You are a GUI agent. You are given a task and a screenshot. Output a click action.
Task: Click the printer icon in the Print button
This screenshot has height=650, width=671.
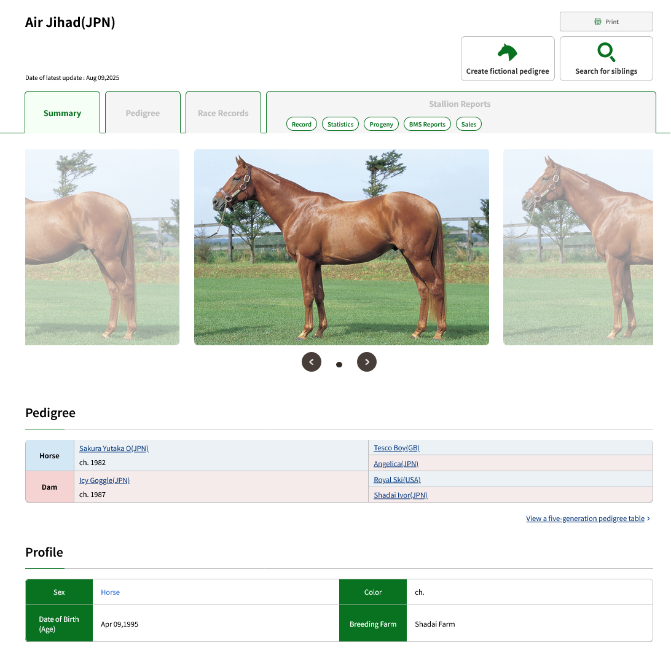click(x=598, y=22)
